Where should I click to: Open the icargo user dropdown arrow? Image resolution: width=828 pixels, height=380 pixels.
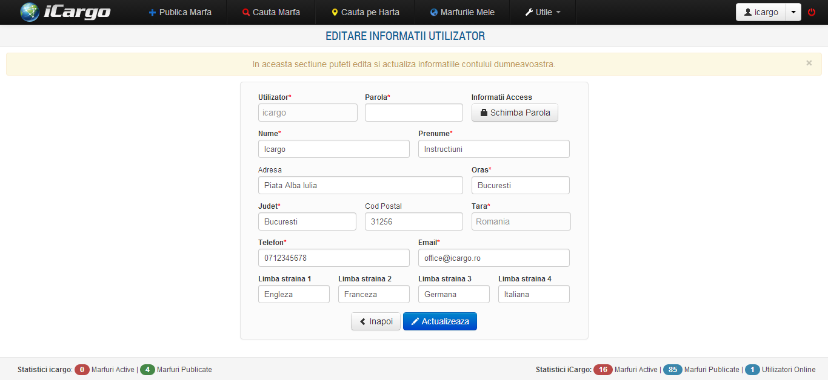[x=793, y=12]
